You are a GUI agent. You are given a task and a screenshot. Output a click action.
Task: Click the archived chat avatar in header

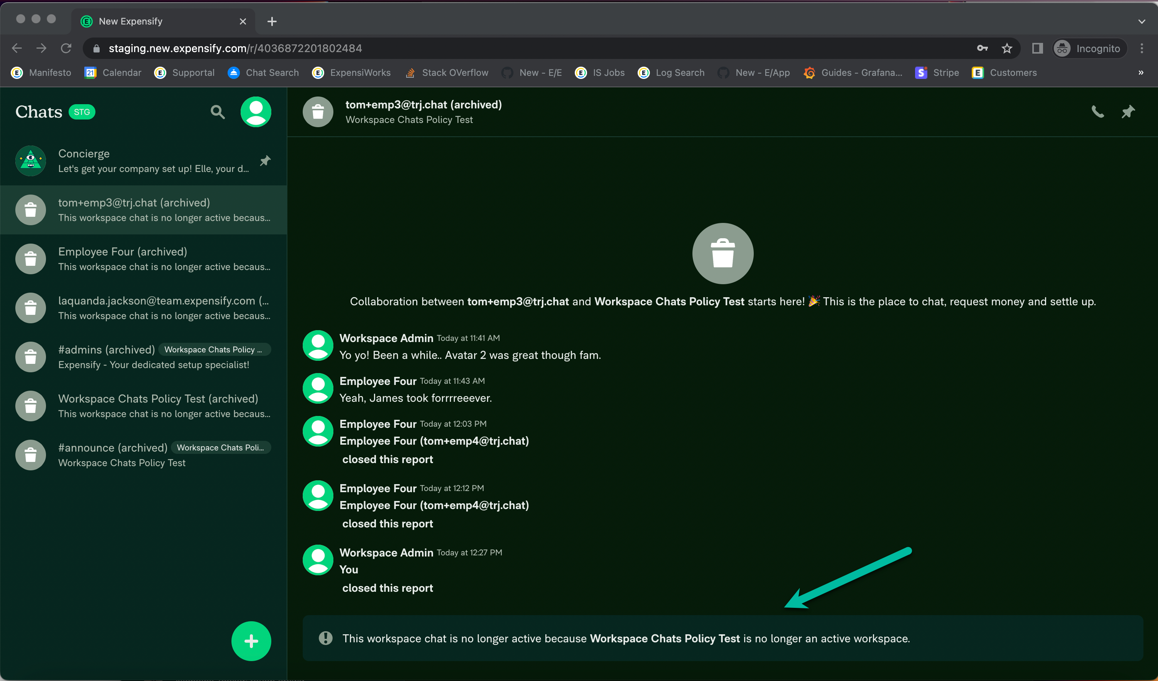tap(318, 111)
